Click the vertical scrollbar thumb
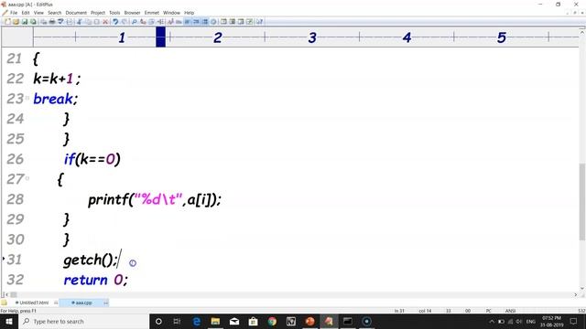Image resolution: width=586 pixels, height=329 pixels. [582, 202]
